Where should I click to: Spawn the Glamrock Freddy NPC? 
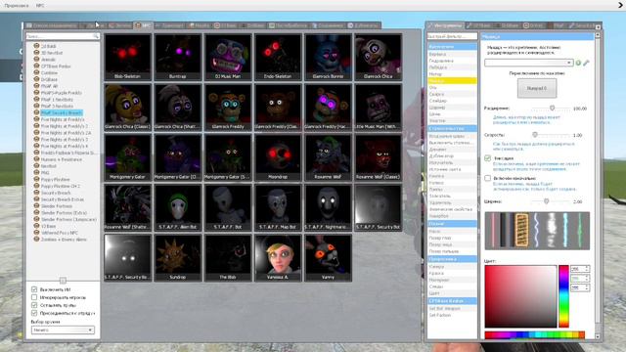(228, 107)
